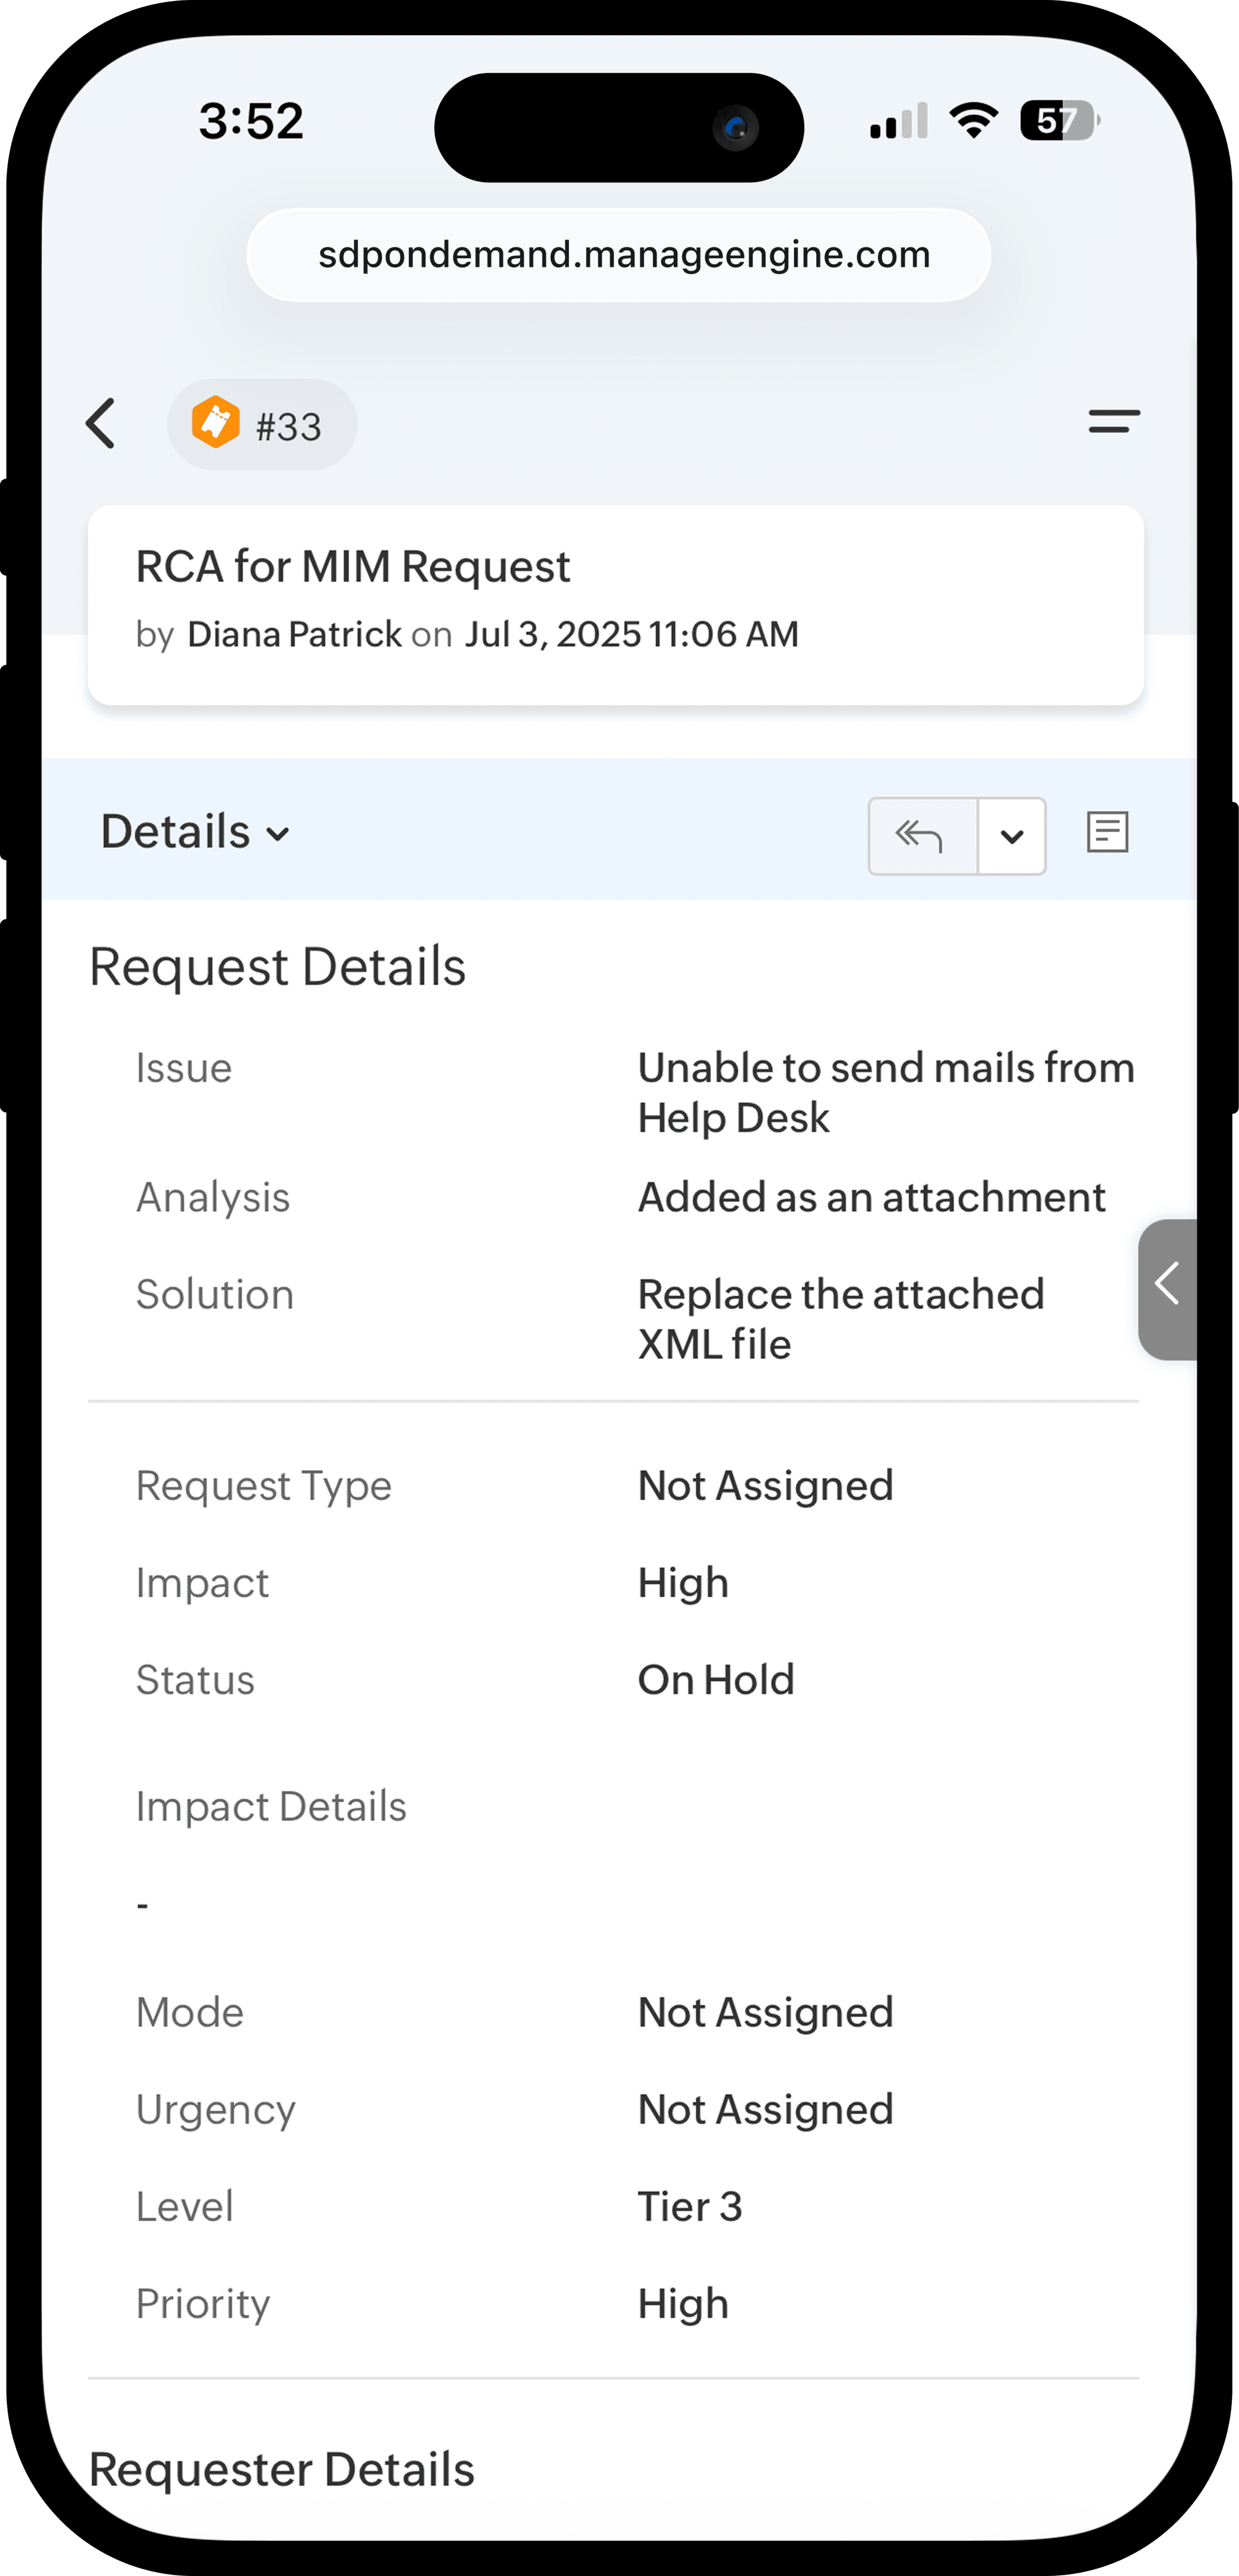Tap the Wi-Fi status icon

973,121
